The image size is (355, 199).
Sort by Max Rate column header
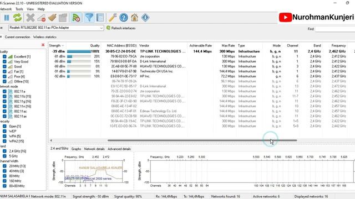tap(228, 45)
